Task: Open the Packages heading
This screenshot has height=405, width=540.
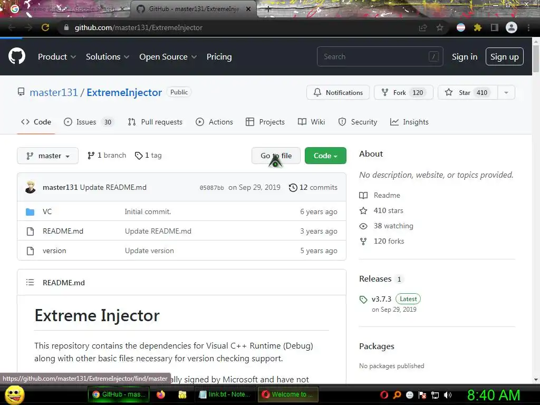Action: pyautogui.click(x=377, y=346)
